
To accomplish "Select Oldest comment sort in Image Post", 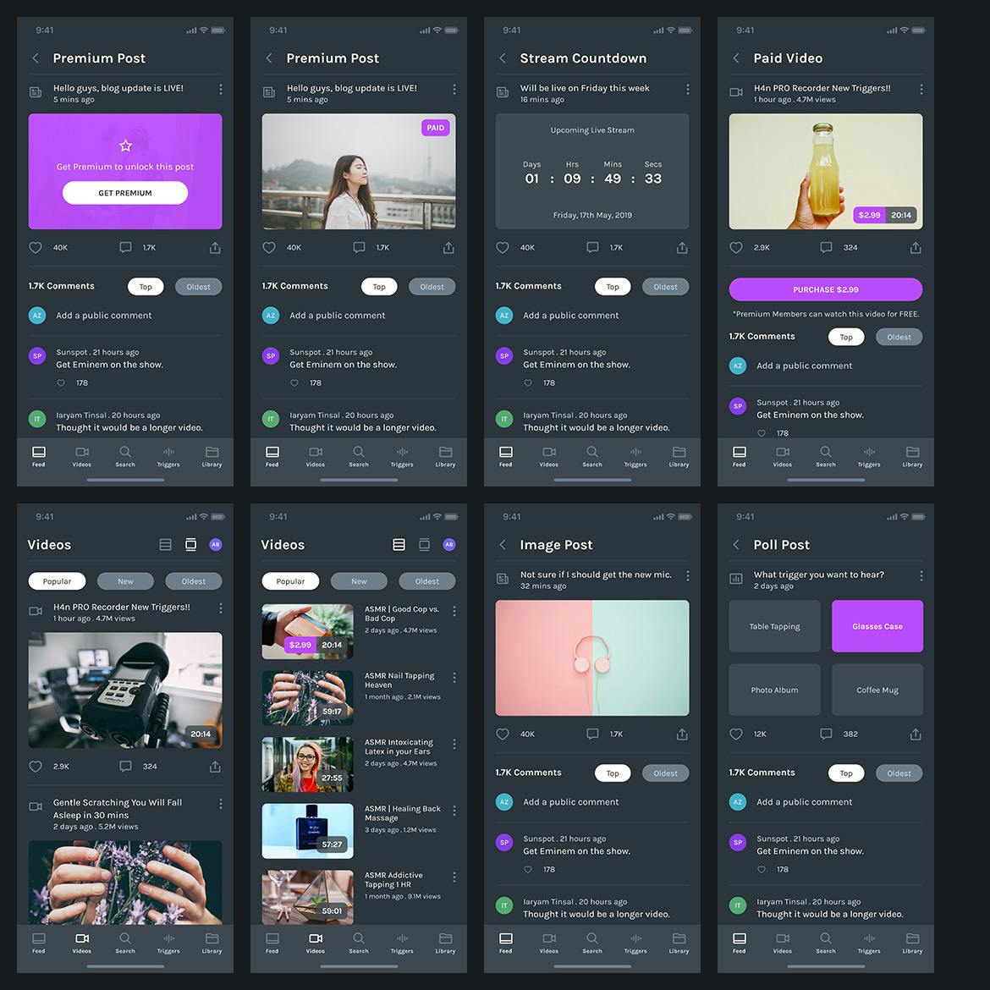I will [665, 773].
